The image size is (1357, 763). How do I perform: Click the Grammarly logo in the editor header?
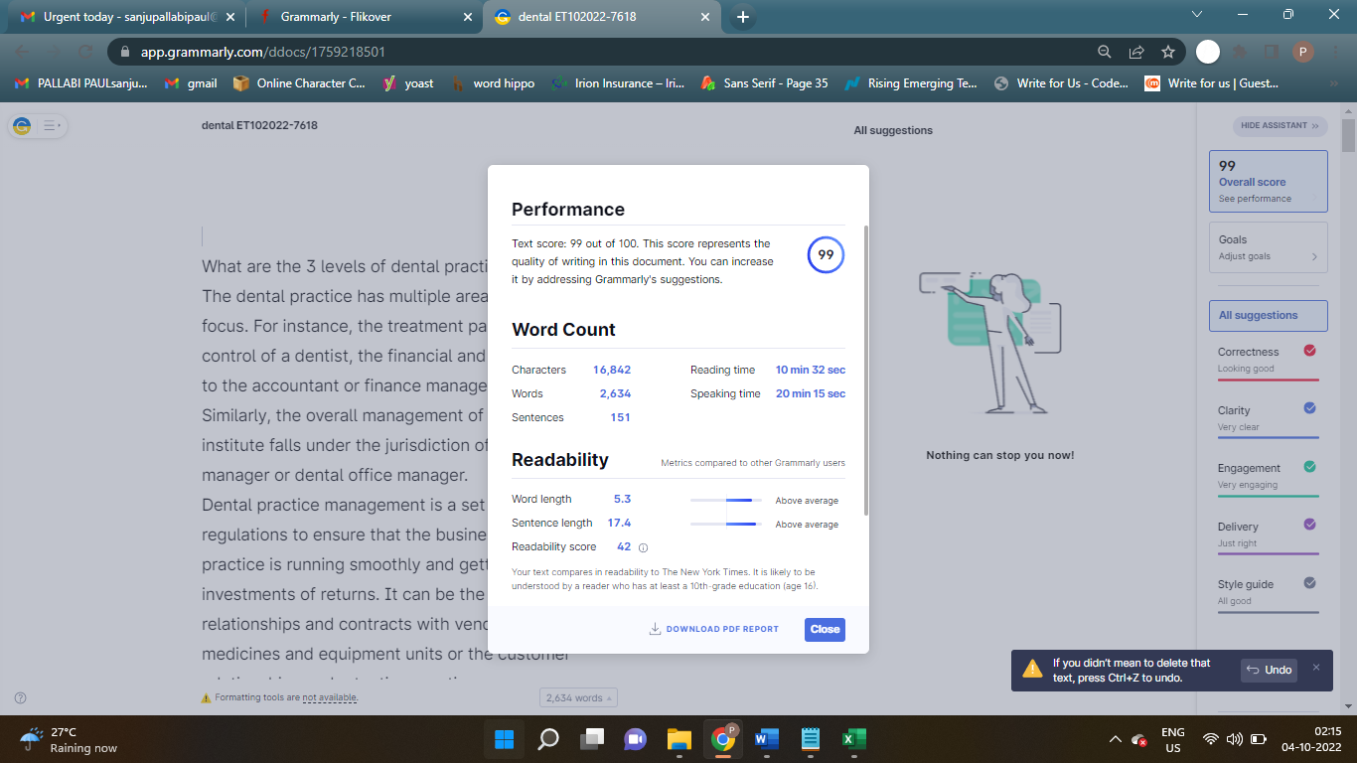pyautogui.click(x=22, y=126)
